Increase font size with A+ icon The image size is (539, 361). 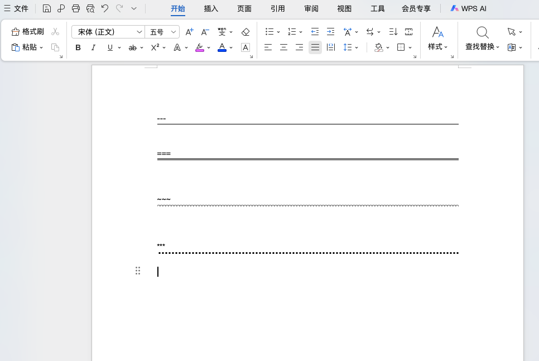pyautogui.click(x=189, y=32)
